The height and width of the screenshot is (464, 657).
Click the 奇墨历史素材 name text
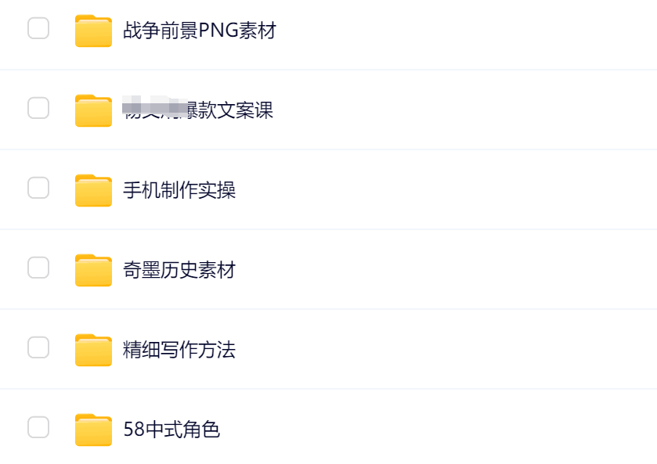click(179, 271)
